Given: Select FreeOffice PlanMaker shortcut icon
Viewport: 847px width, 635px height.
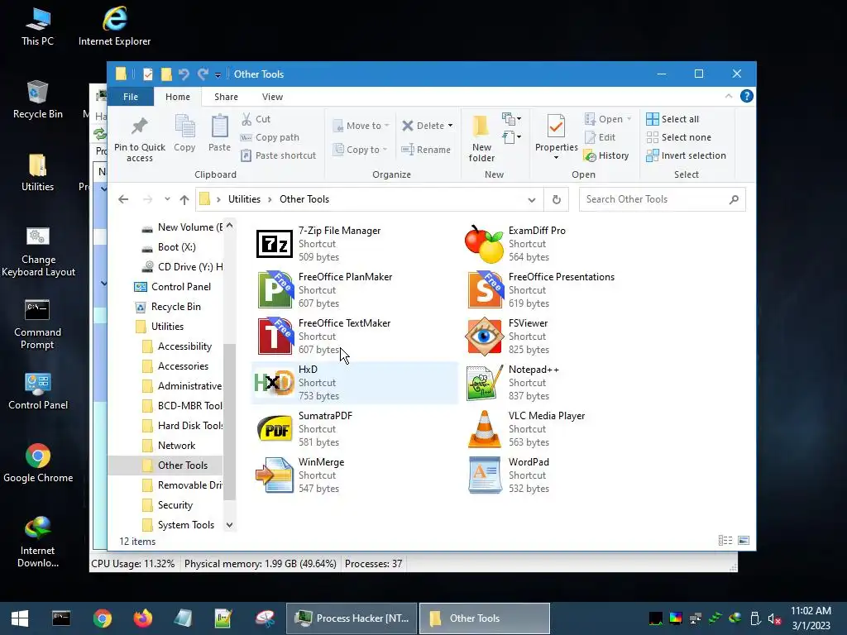Looking at the screenshot, I should click(x=275, y=290).
